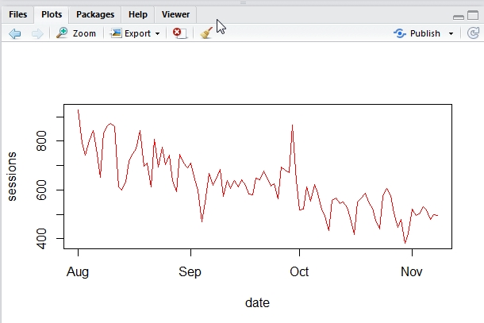Open the Publish dropdown arrow

[x=451, y=33]
